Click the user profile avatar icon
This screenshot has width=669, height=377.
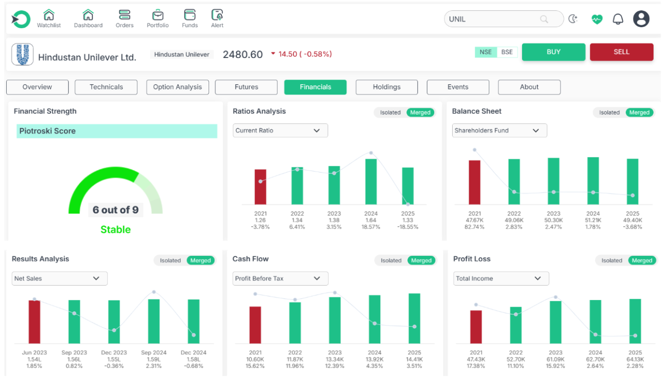click(x=641, y=20)
